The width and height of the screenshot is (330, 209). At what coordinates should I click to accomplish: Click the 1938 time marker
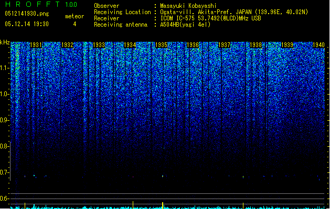tap(256, 45)
